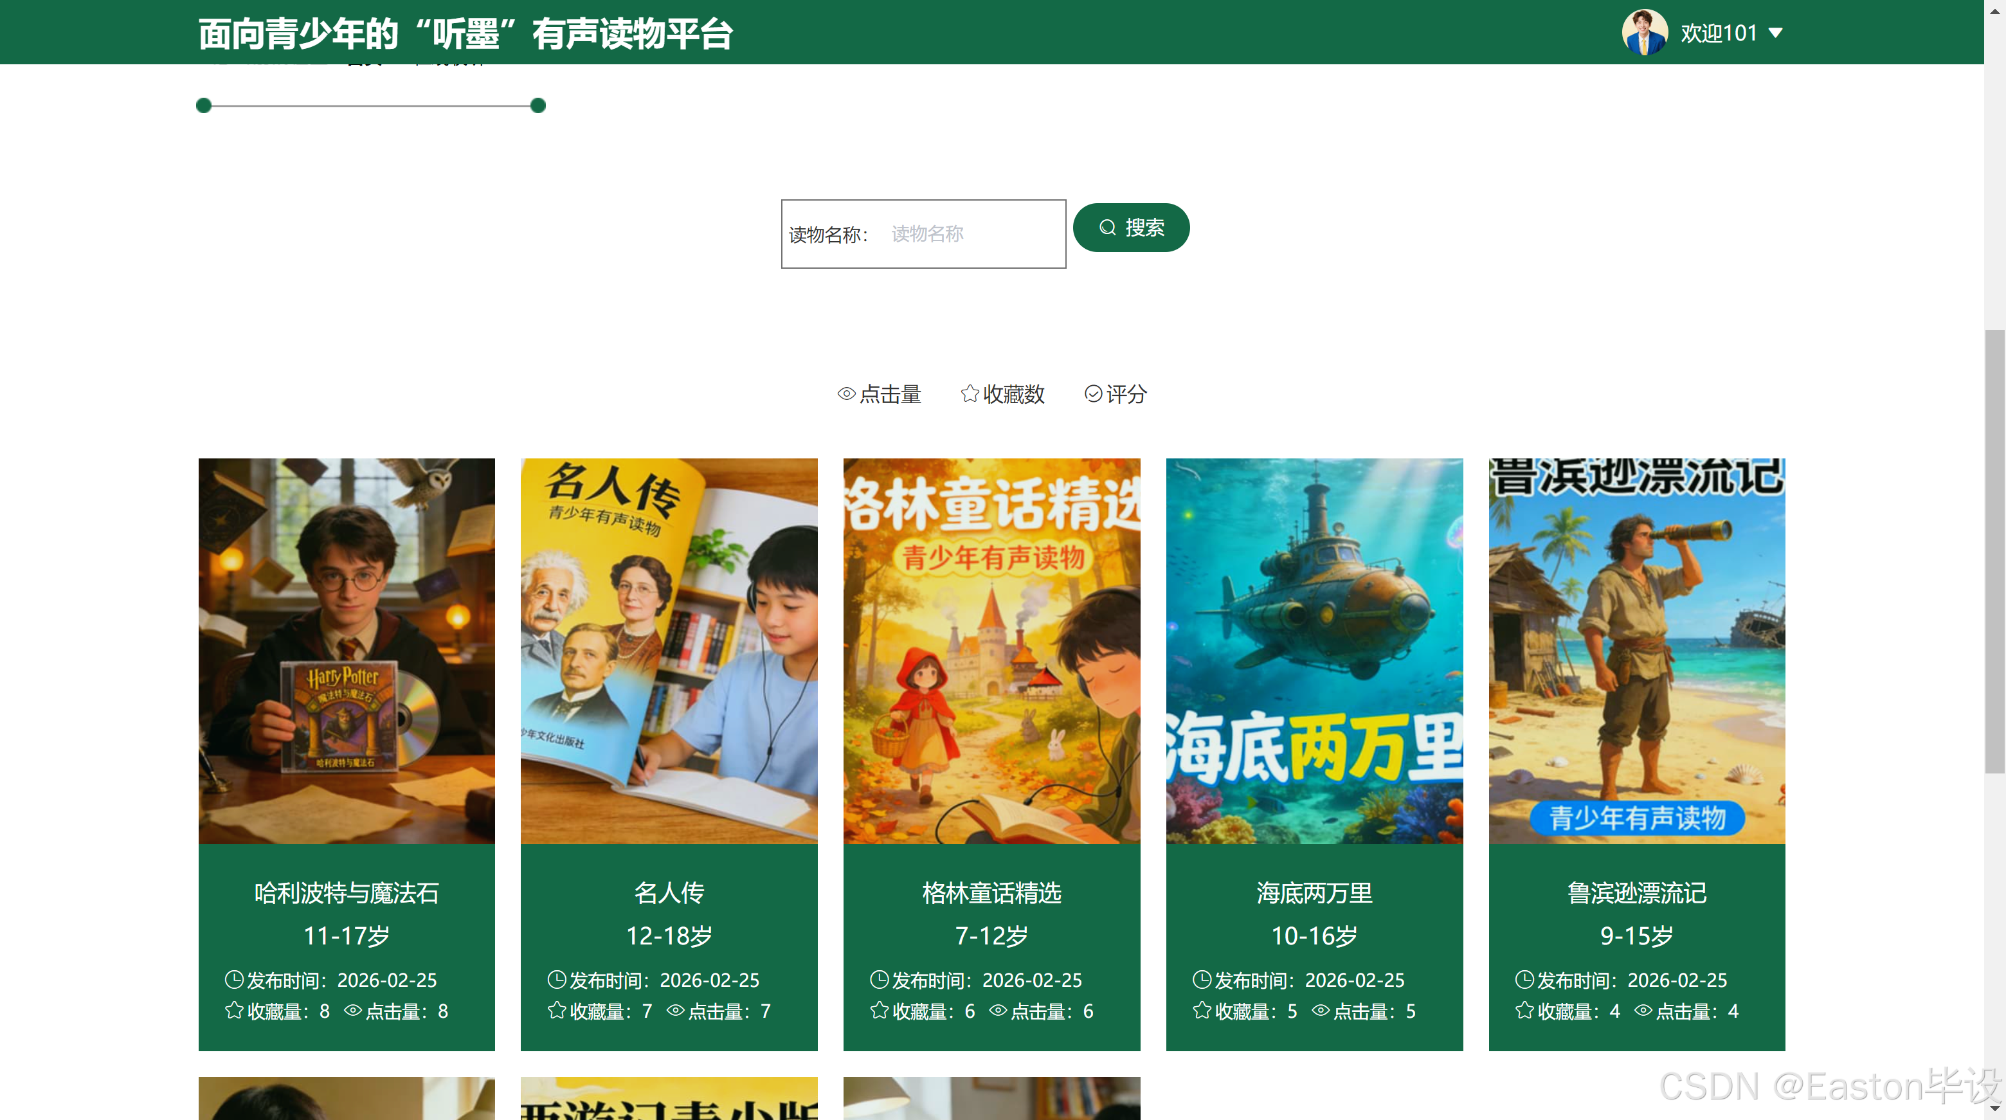Image resolution: width=2006 pixels, height=1120 pixels.
Task: Click 点击量: 5 on 海底两万里 card
Action: coord(1364,1011)
